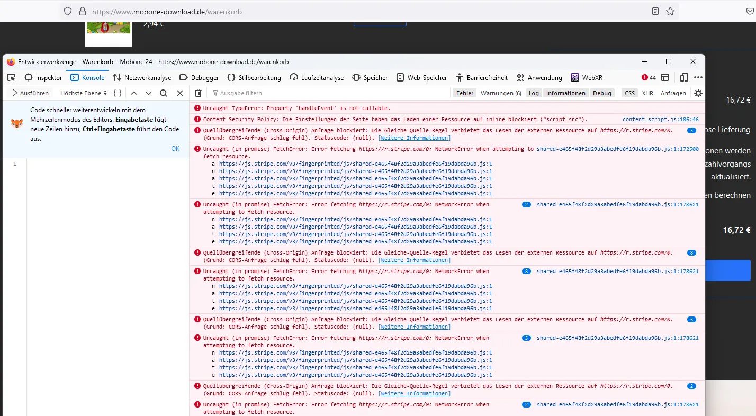Maximize the developer tools window
Viewport: 756px width, 416px height.
(669, 62)
